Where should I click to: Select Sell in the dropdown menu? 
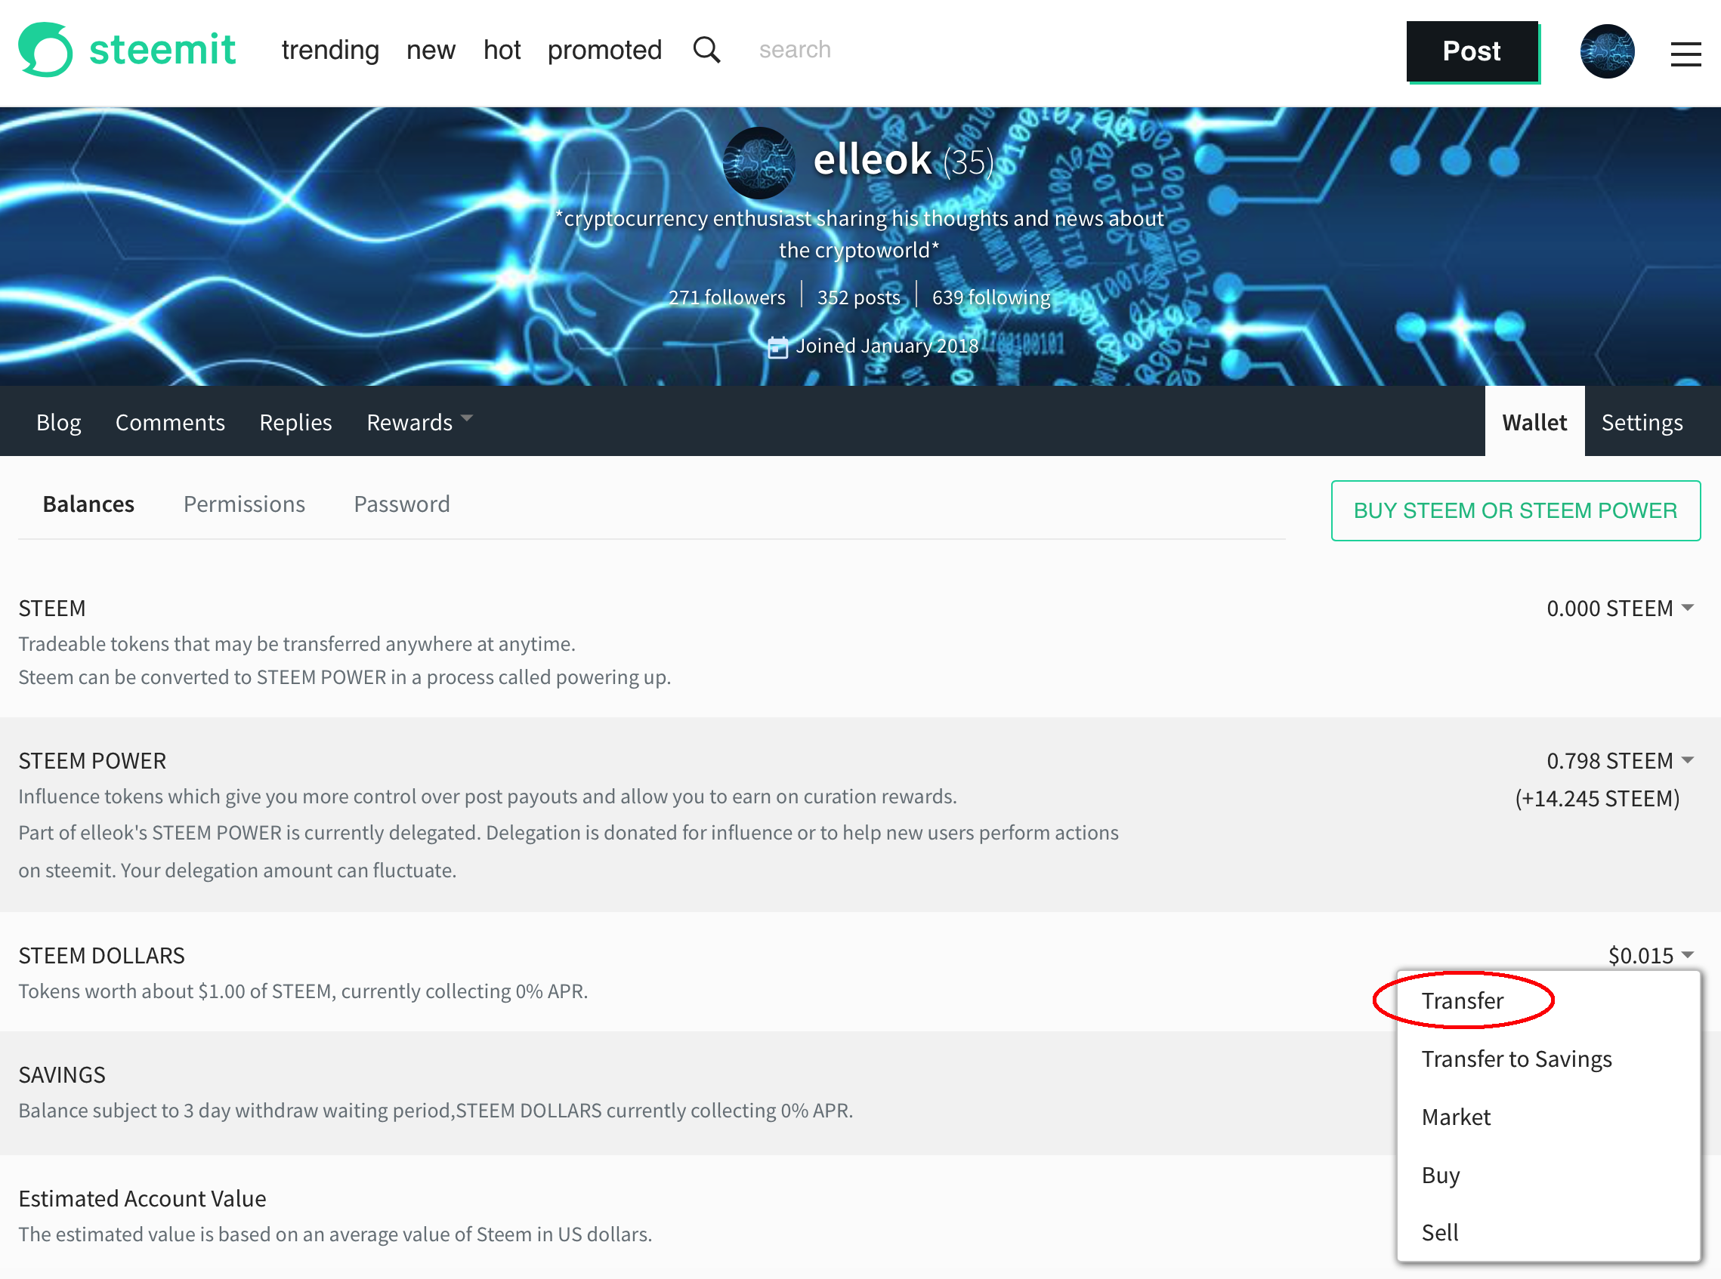pyautogui.click(x=1440, y=1232)
